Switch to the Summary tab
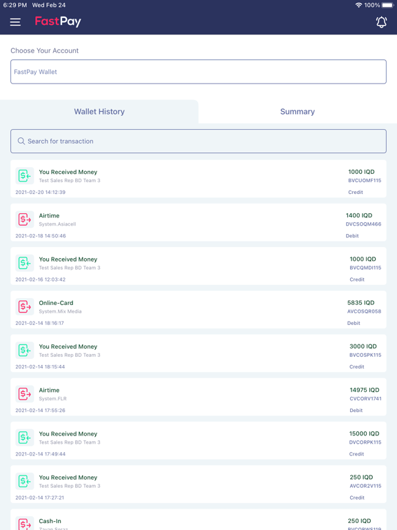 pyautogui.click(x=298, y=112)
